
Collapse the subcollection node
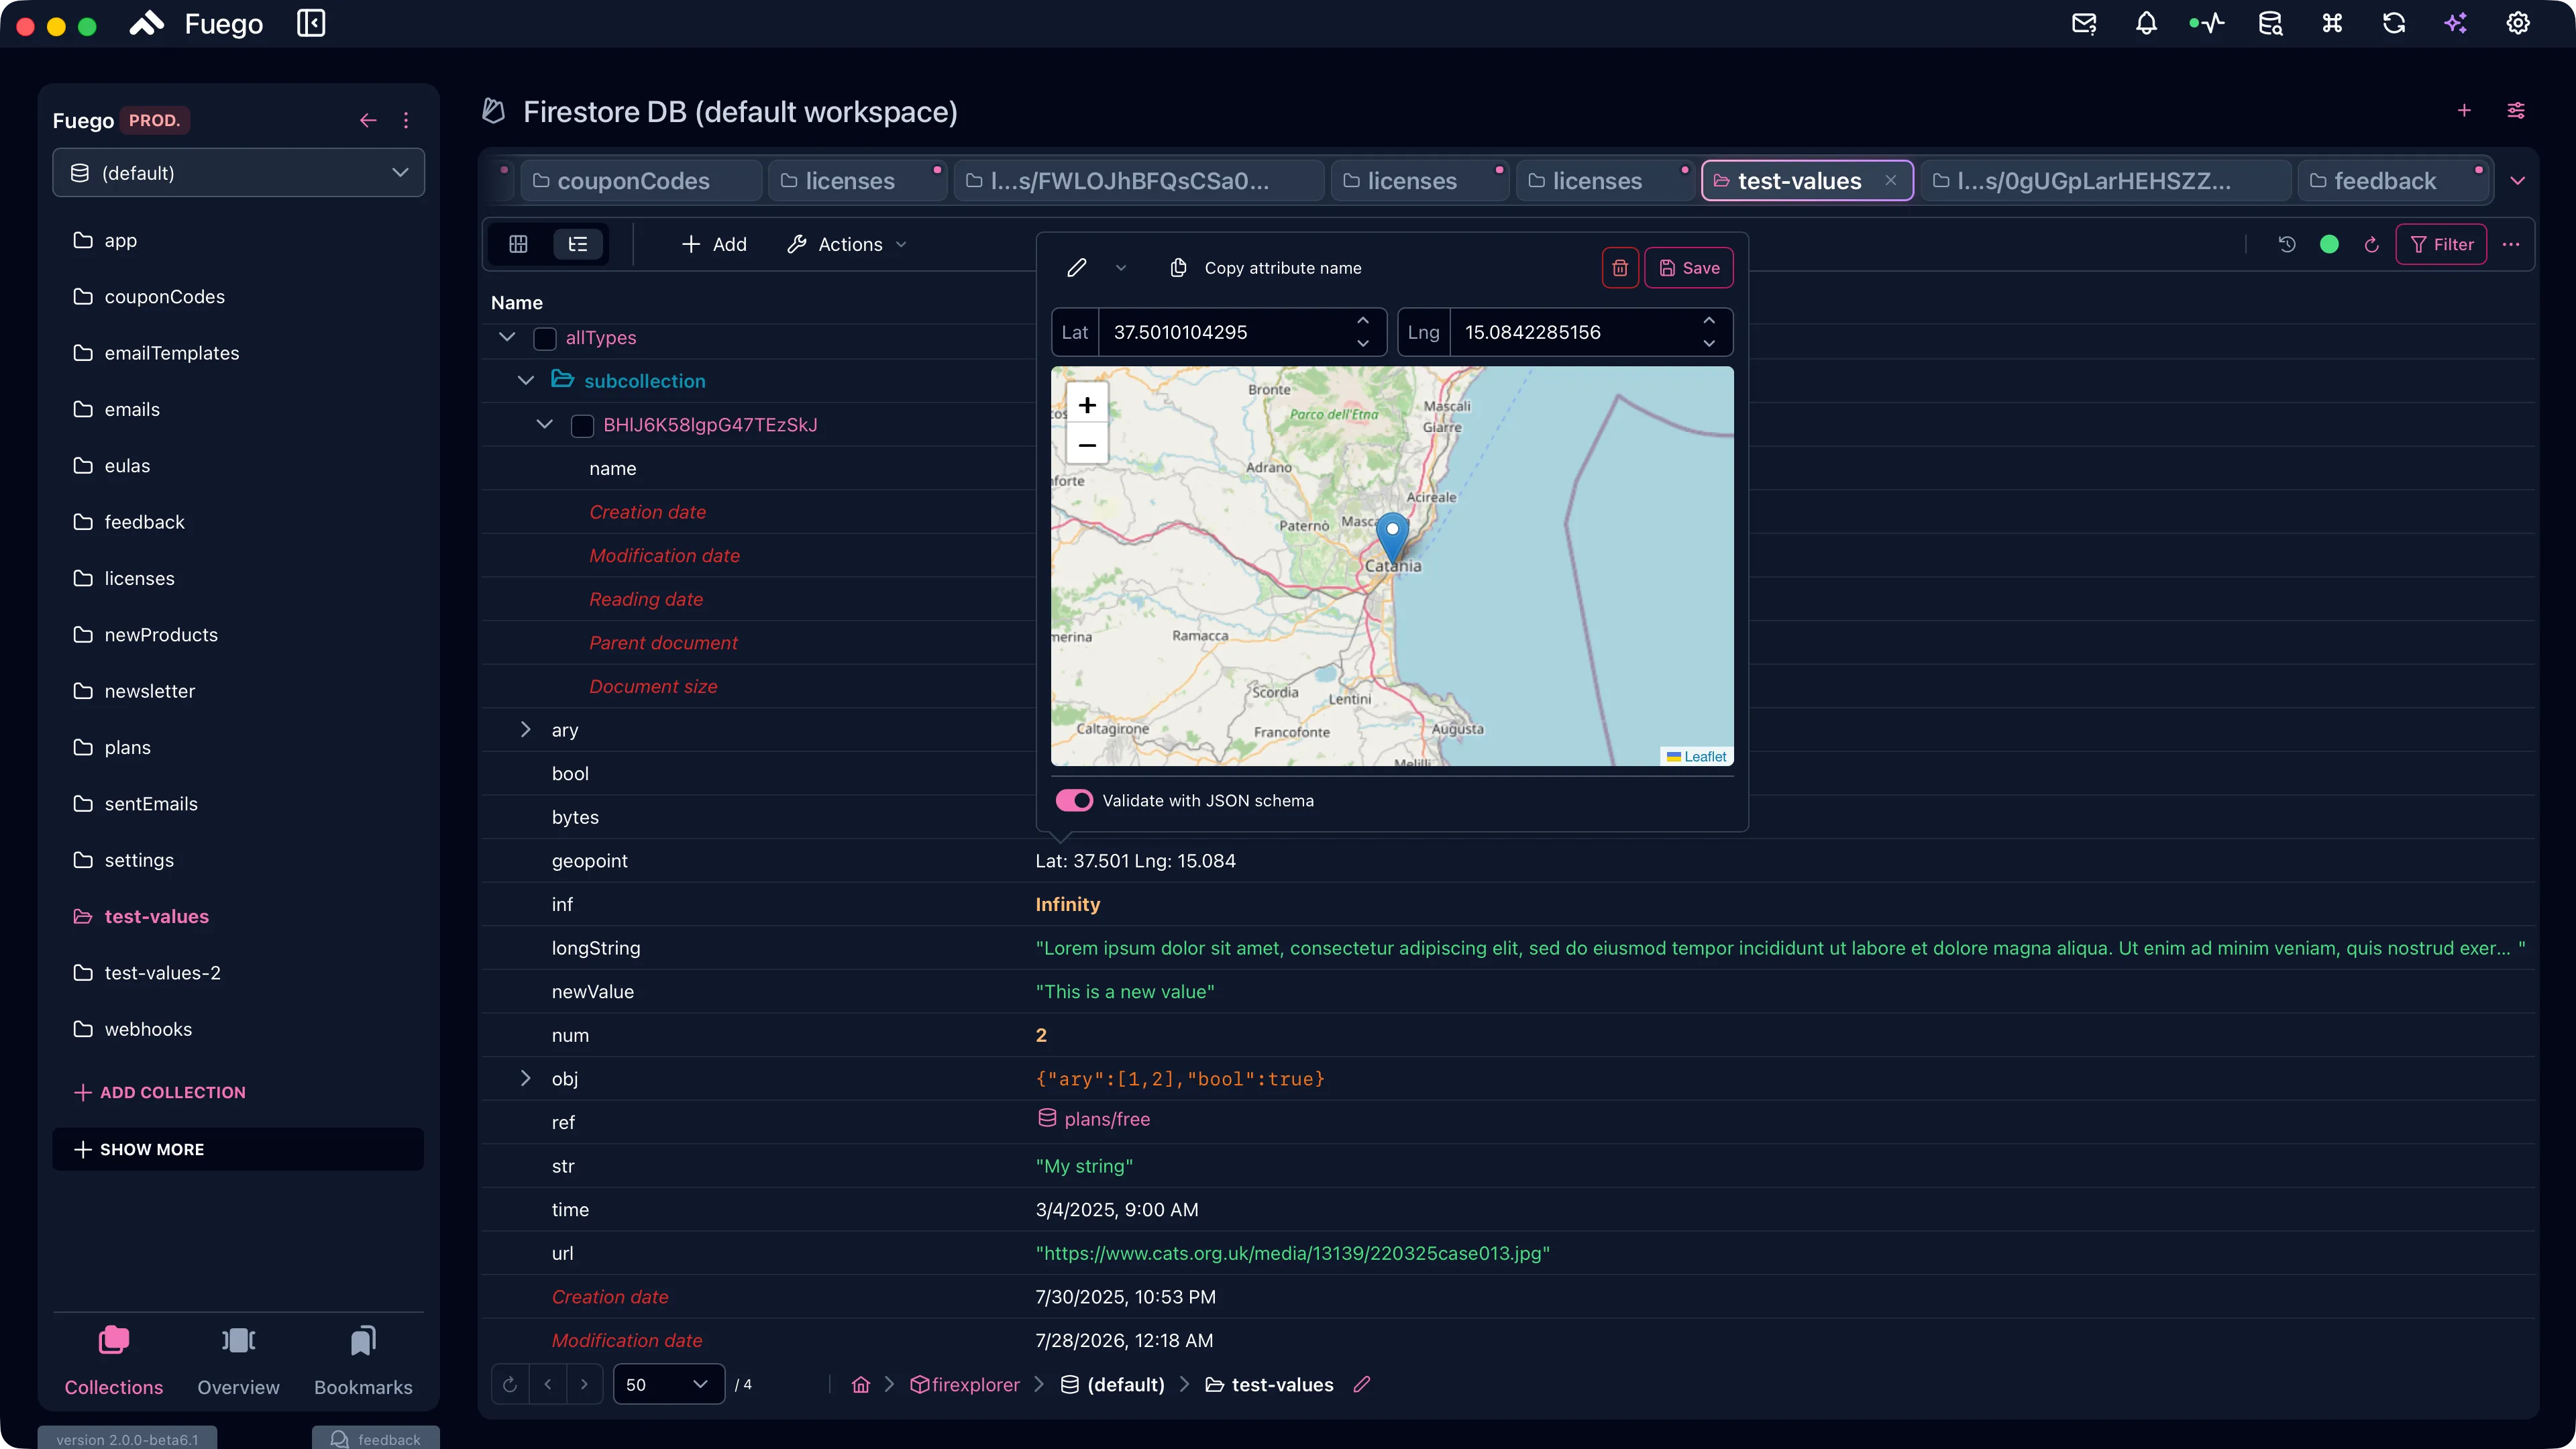point(526,381)
